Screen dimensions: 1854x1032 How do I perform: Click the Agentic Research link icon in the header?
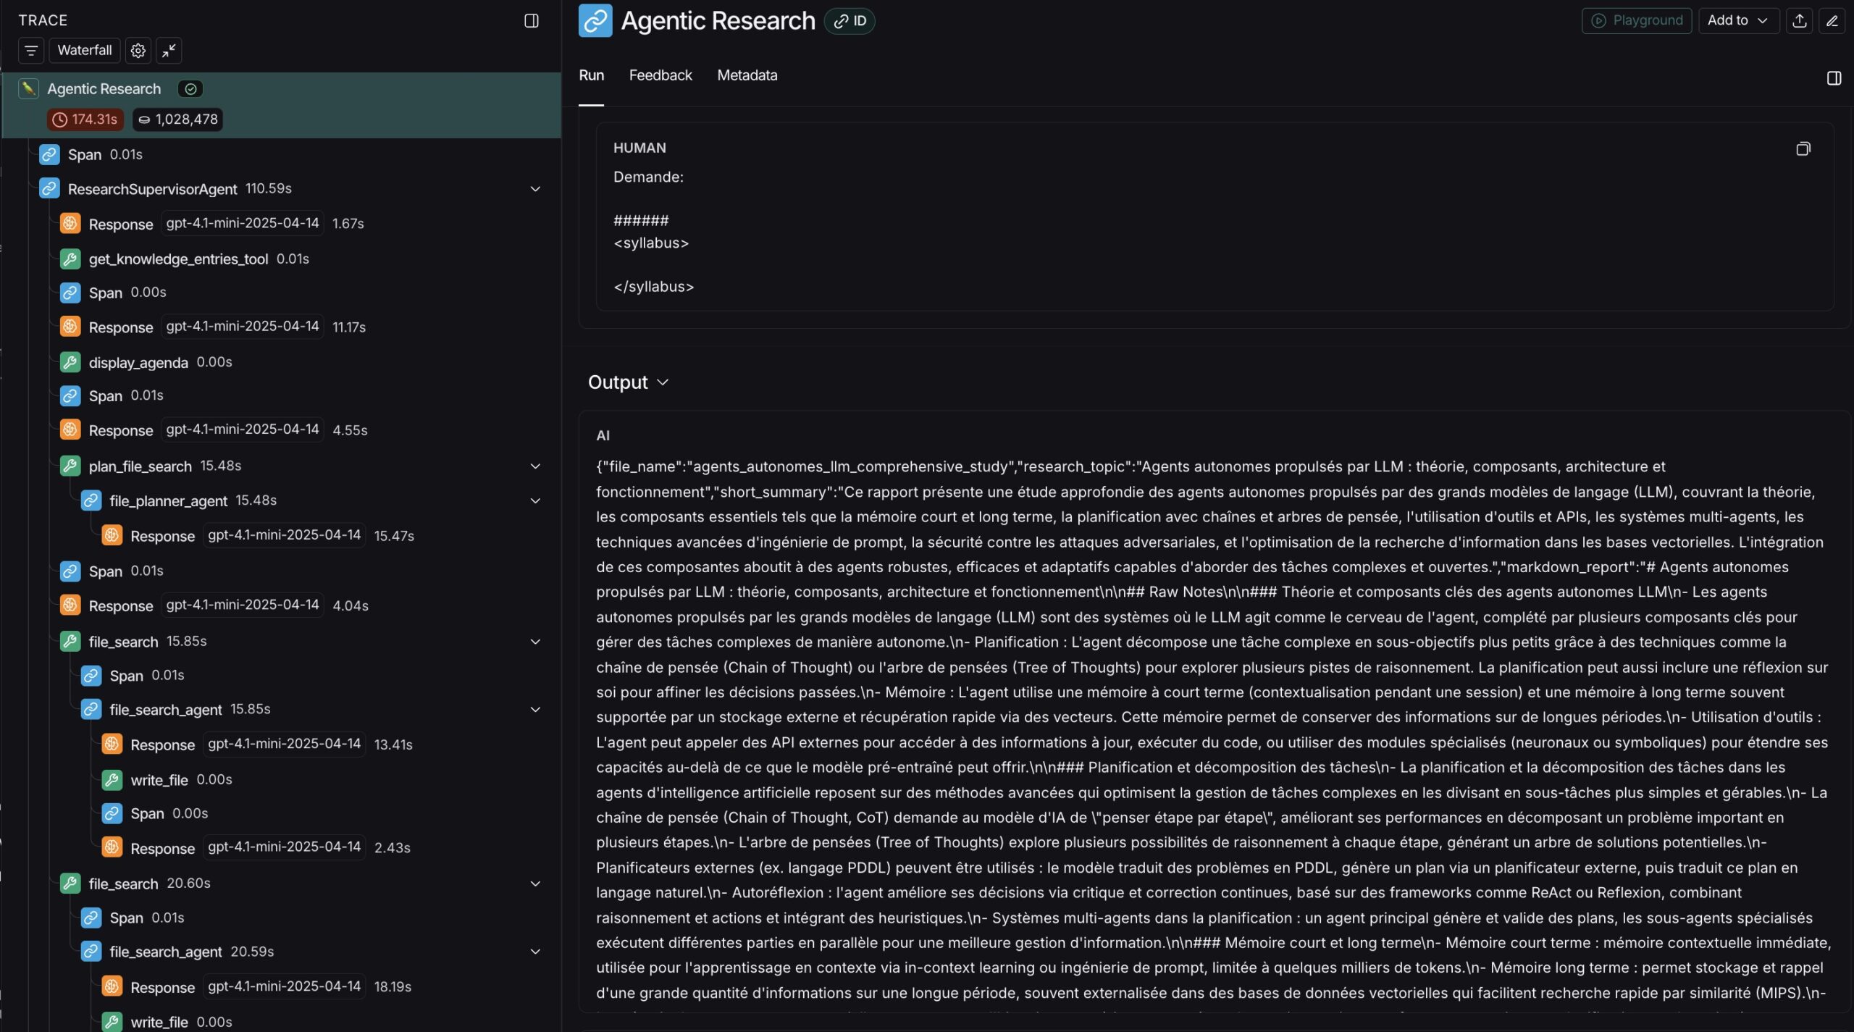(x=595, y=21)
